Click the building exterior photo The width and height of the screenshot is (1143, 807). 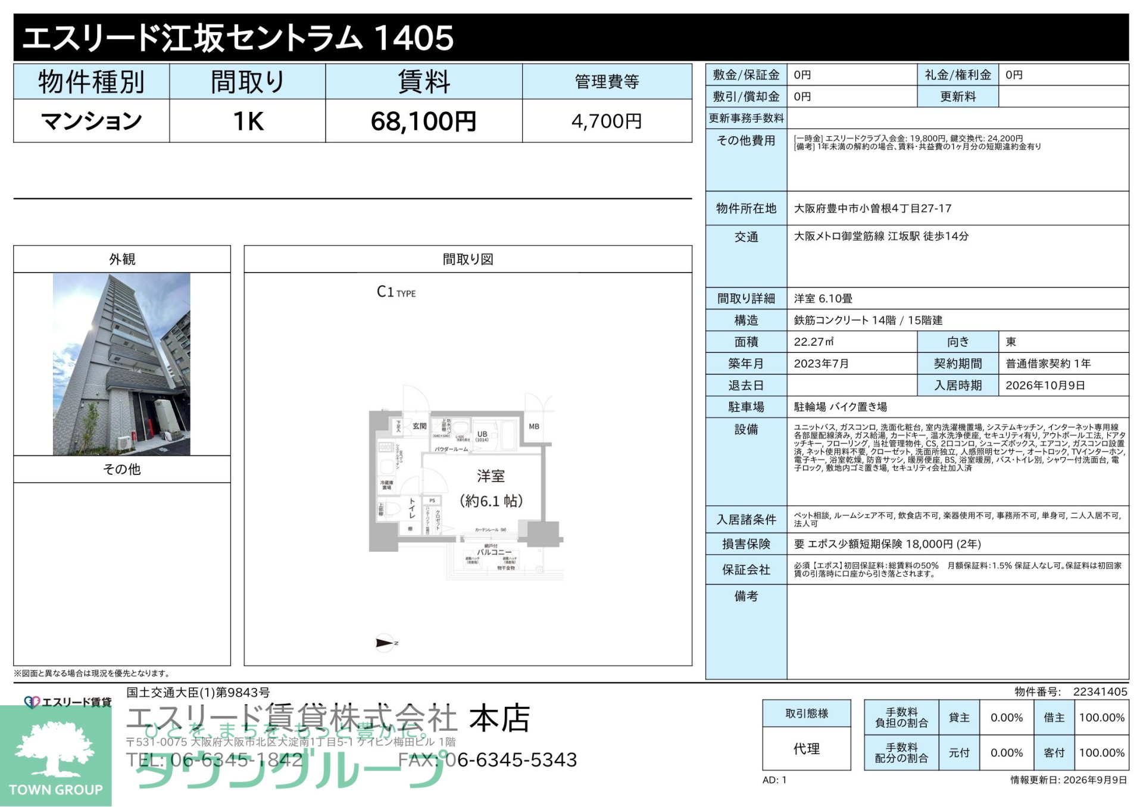click(x=121, y=364)
